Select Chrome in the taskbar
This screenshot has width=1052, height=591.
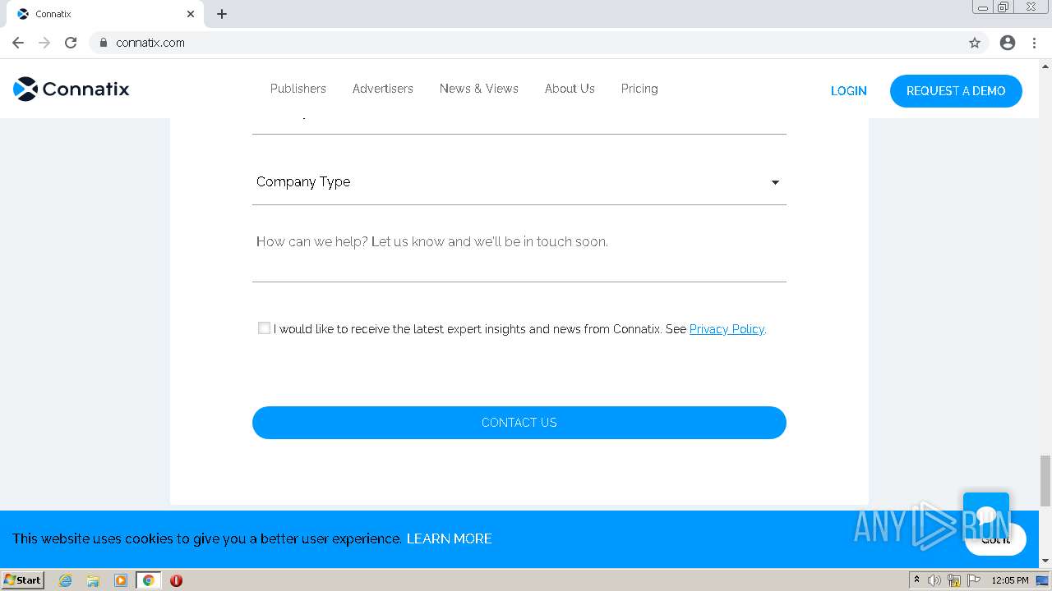point(149,580)
